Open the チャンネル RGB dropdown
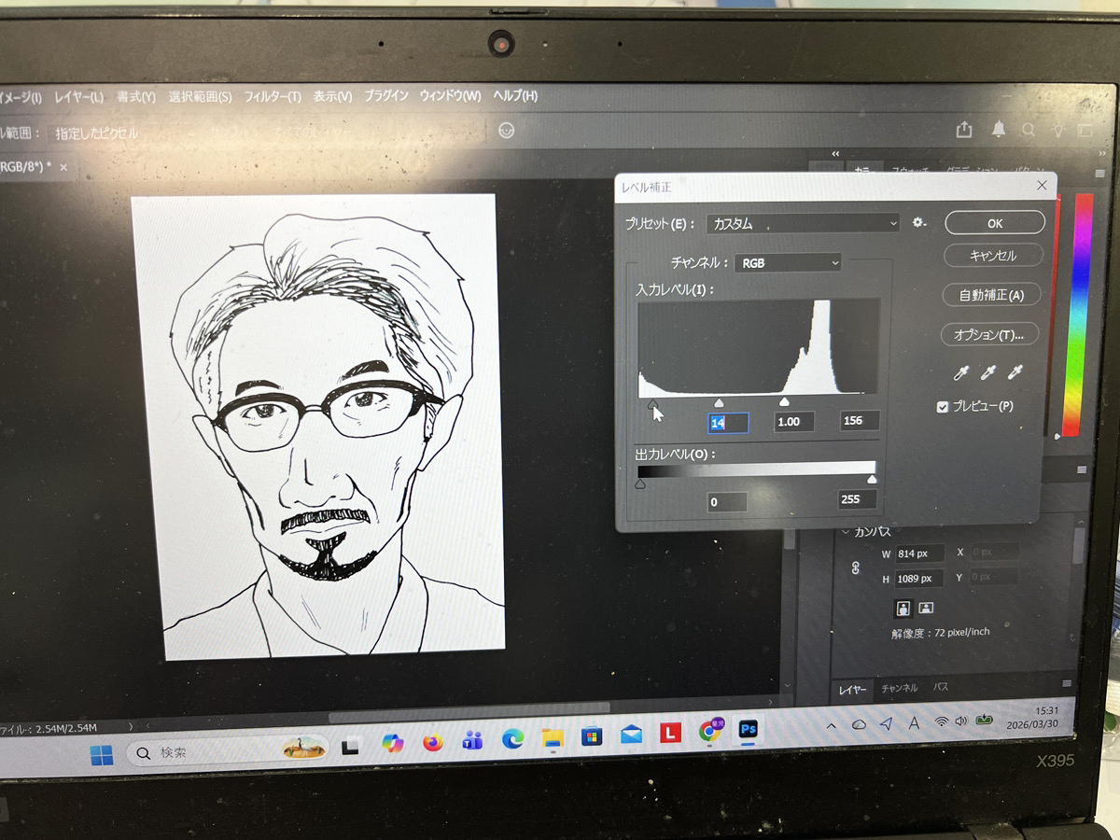This screenshot has width=1120, height=840. click(x=788, y=263)
